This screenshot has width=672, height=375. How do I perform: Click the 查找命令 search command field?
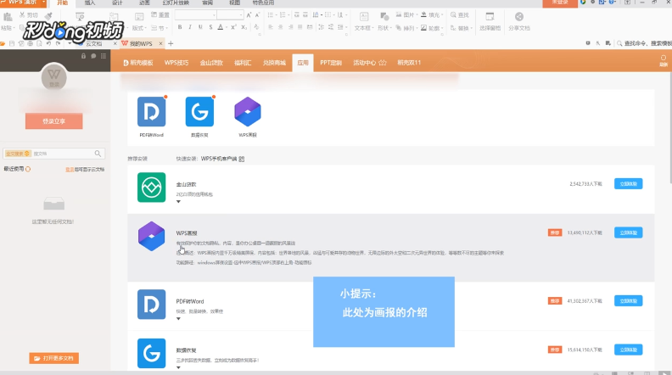tap(647, 43)
